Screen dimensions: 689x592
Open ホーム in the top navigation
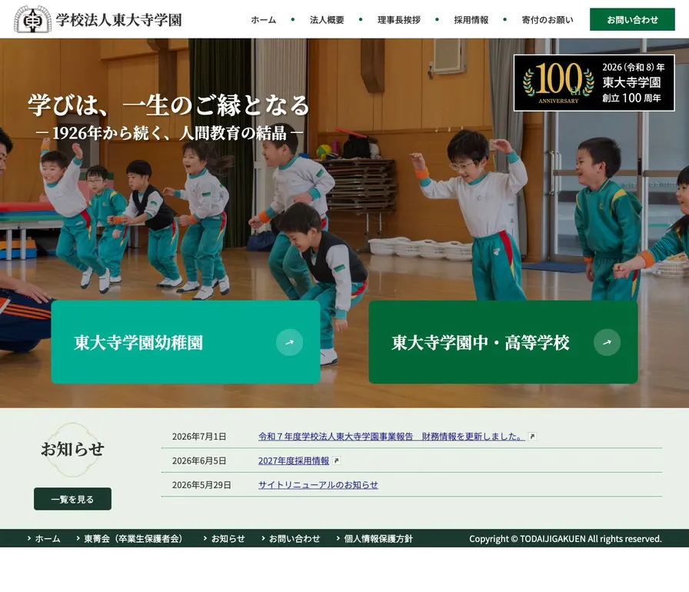click(x=263, y=20)
